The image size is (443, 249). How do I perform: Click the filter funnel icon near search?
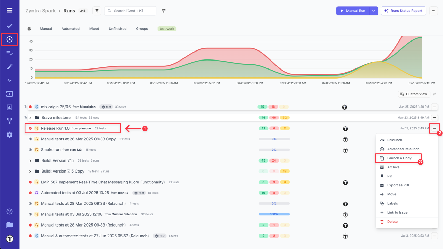tap(97, 11)
